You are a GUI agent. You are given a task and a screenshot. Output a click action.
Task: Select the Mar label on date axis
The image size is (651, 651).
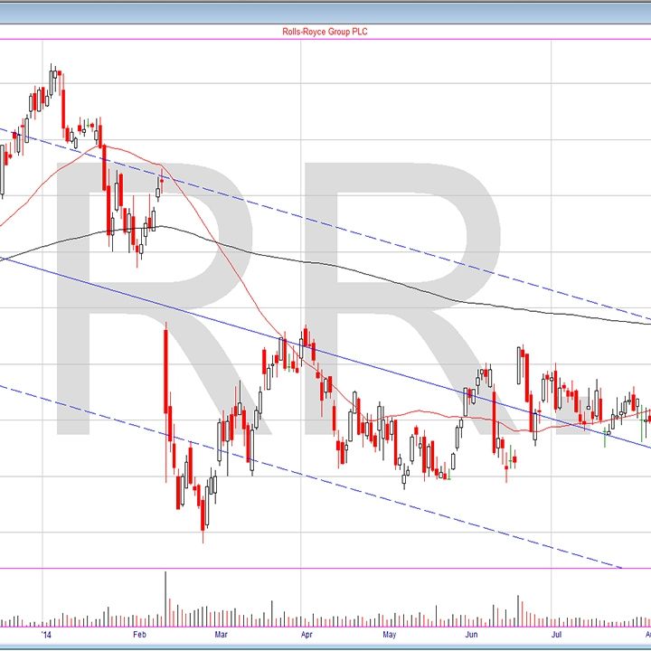[222, 636]
